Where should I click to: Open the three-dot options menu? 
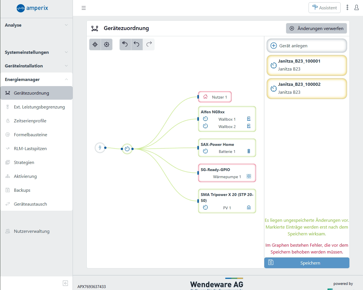[347, 8]
